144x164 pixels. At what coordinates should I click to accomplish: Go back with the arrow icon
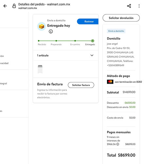[5, 6]
